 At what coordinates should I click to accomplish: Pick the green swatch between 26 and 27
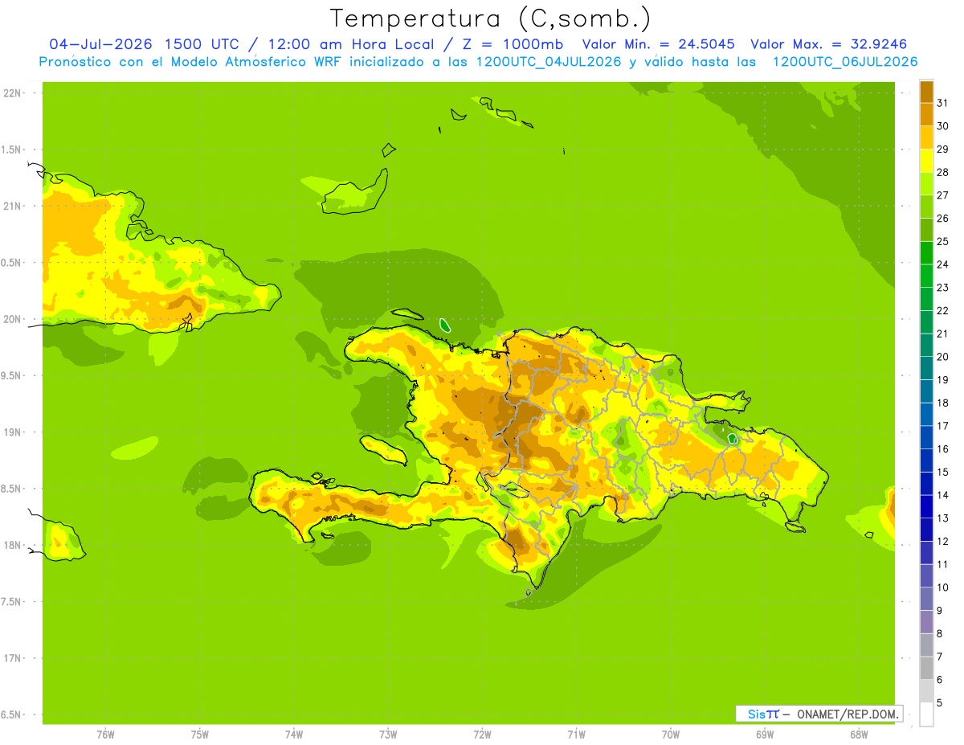tap(926, 207)
